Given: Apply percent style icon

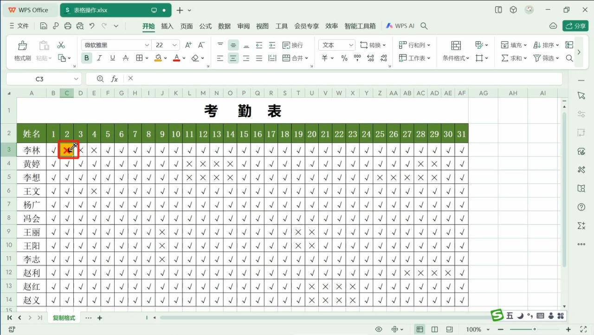Looking at the screenshot, I should (344, 58).
